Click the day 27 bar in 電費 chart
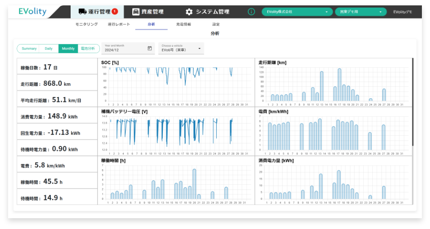The image size is (430, 229). pyautogui.click(x=383, y=137)
